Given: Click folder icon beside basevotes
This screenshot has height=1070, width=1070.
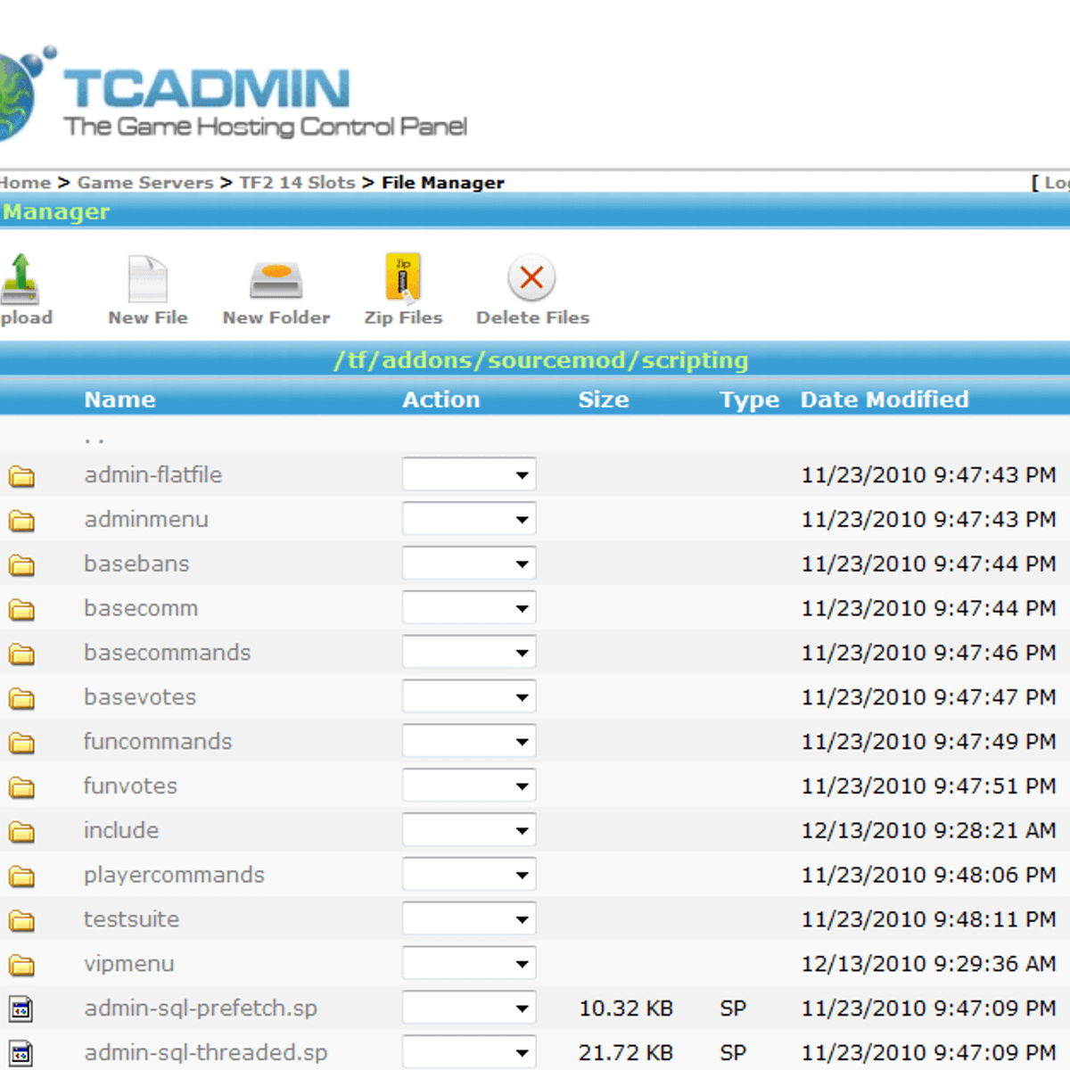Looking at the screenshot, I should tap(22, 698).
